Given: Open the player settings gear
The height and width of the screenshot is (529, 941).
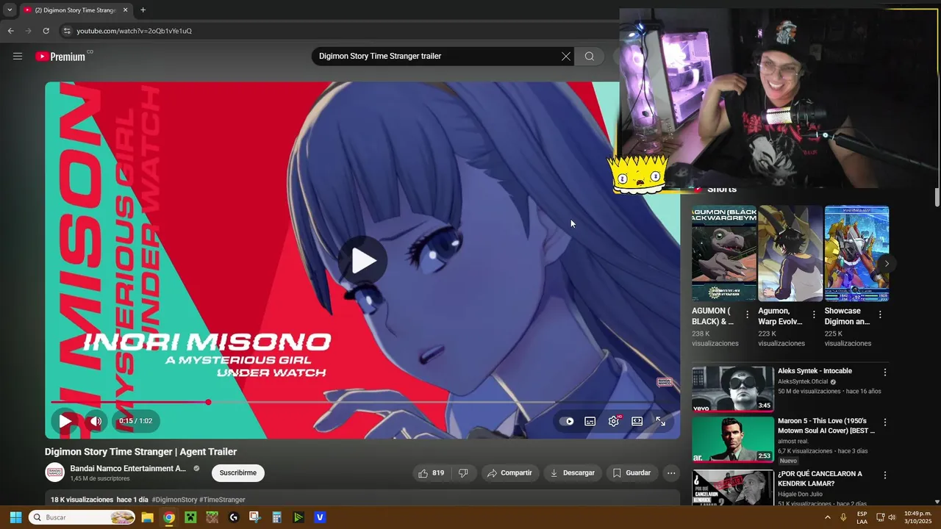Looking at the screenshot, I should 614,421.
